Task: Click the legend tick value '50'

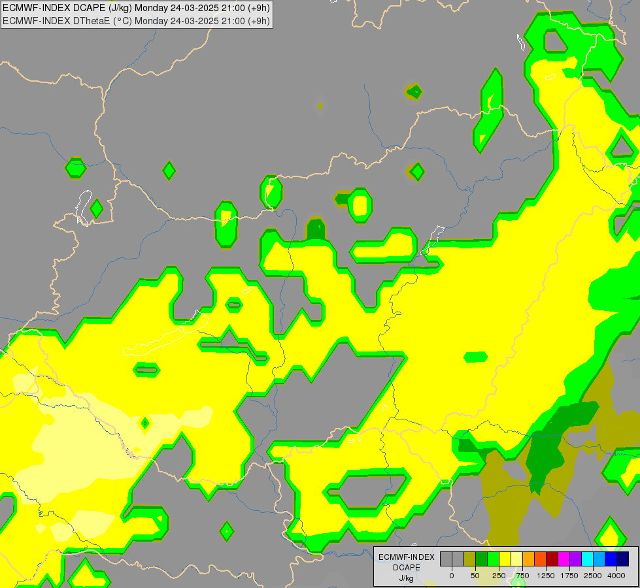Action: click(x=475, y=576)
